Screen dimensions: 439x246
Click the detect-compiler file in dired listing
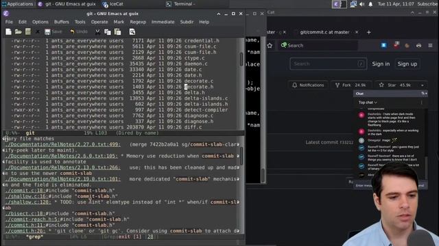coord(206,110)
